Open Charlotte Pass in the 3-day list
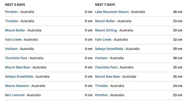This screenshot has height=102, width=189. (16, 58)
